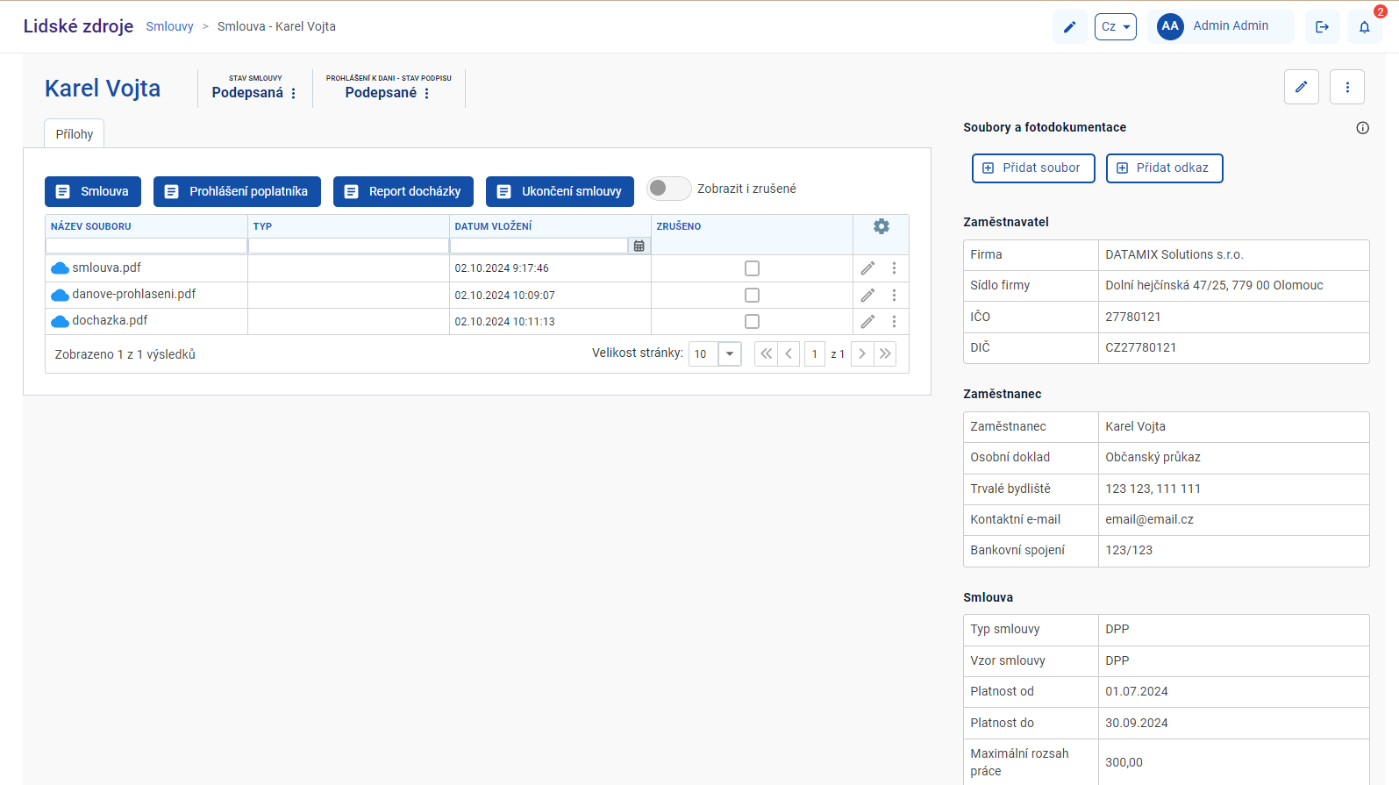Screen dimensions: 1399x785
Task: Open three-dot menu for danove-prohlaseni.pdf row
Action: (x=894, y=296)
